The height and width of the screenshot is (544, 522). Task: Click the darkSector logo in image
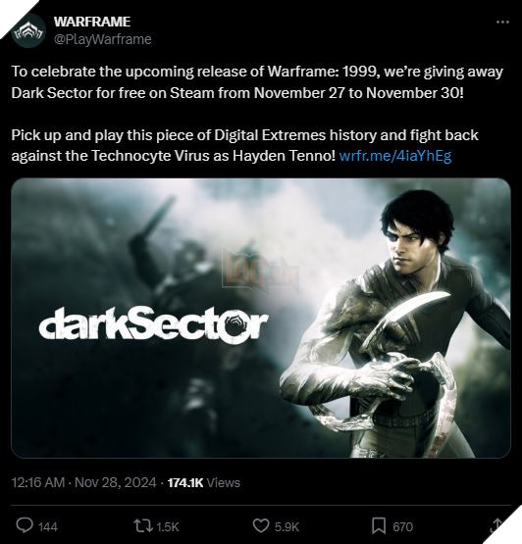tap(153, 323)
